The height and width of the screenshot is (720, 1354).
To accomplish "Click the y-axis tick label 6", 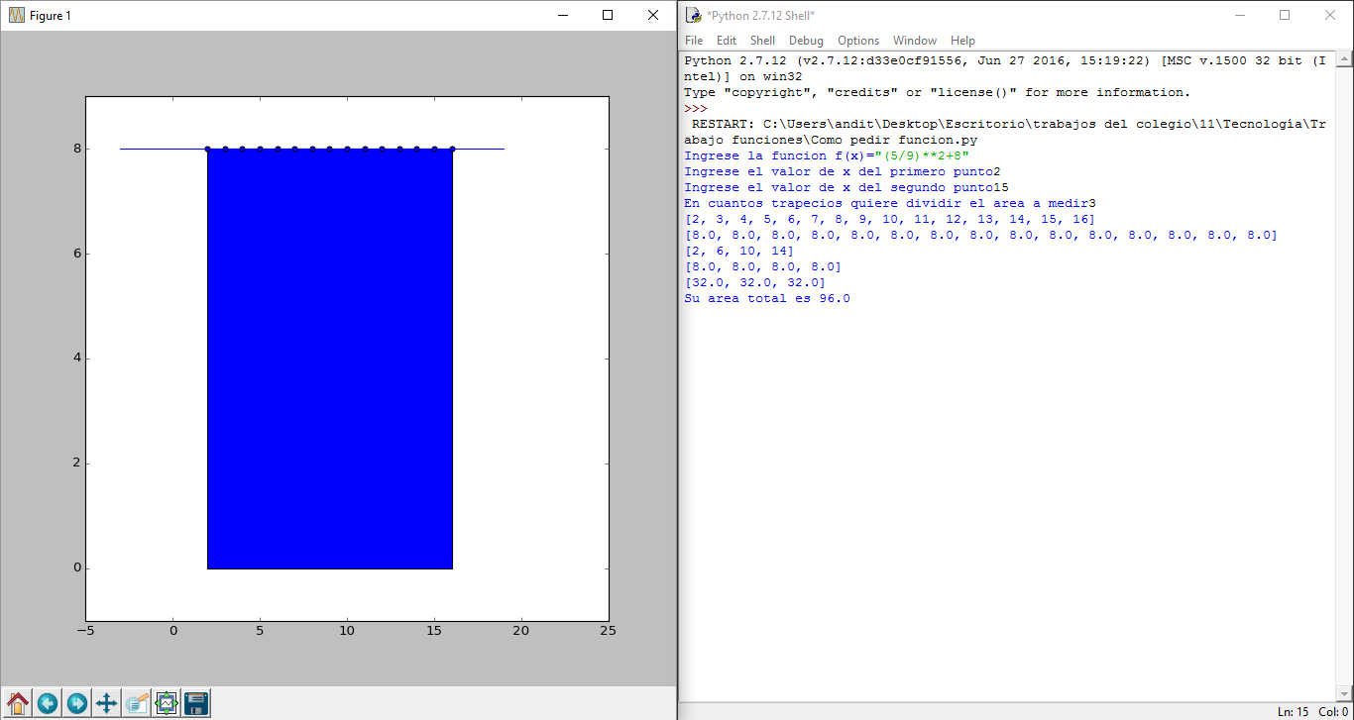I will tap(75, 254).
